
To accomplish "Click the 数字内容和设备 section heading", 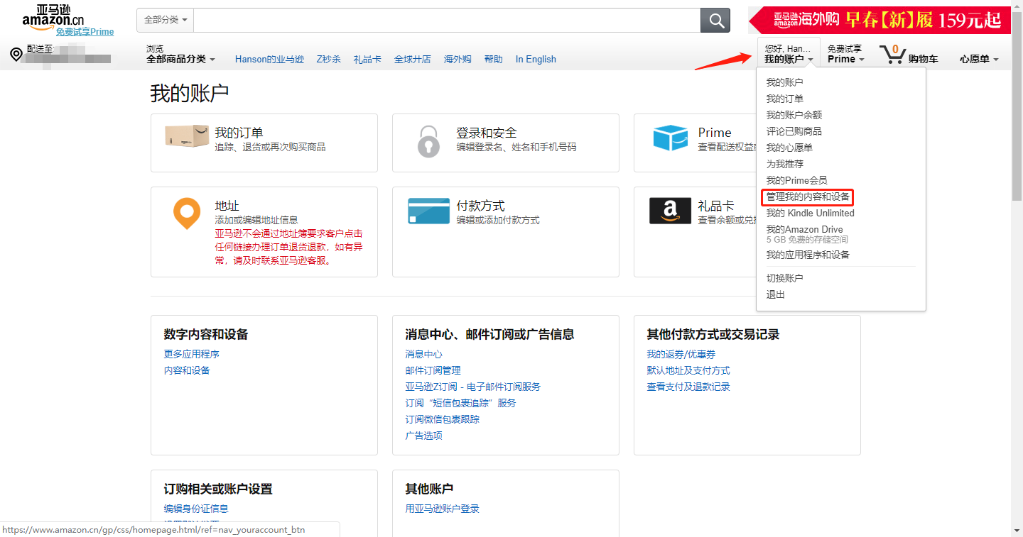I will point(206,334).
